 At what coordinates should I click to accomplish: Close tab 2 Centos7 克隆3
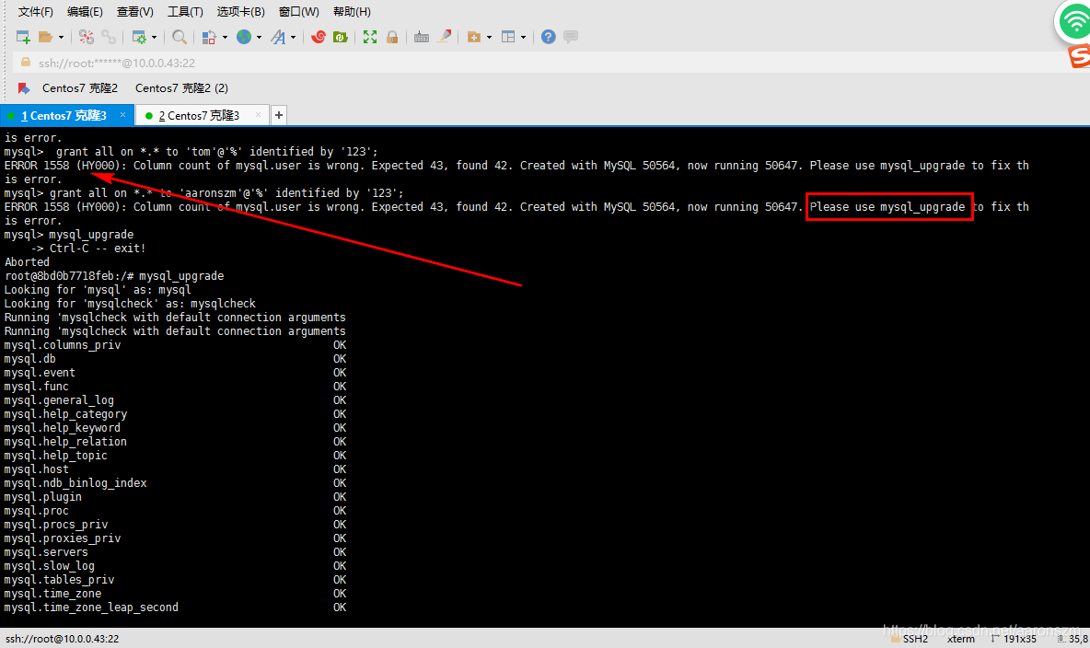click(258, 115)
